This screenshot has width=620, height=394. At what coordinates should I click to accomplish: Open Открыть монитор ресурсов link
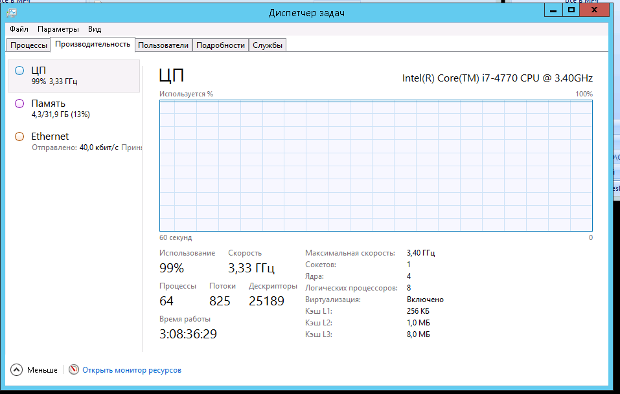point(132,370)
